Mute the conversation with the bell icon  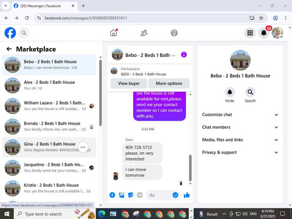(x=230, y=92)
